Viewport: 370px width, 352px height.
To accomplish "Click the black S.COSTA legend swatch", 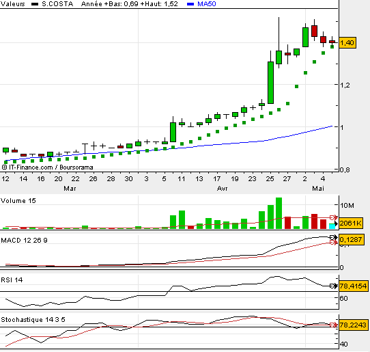I will tap(35, 4).
